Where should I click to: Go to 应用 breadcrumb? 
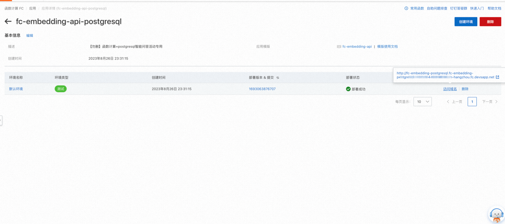33,8
